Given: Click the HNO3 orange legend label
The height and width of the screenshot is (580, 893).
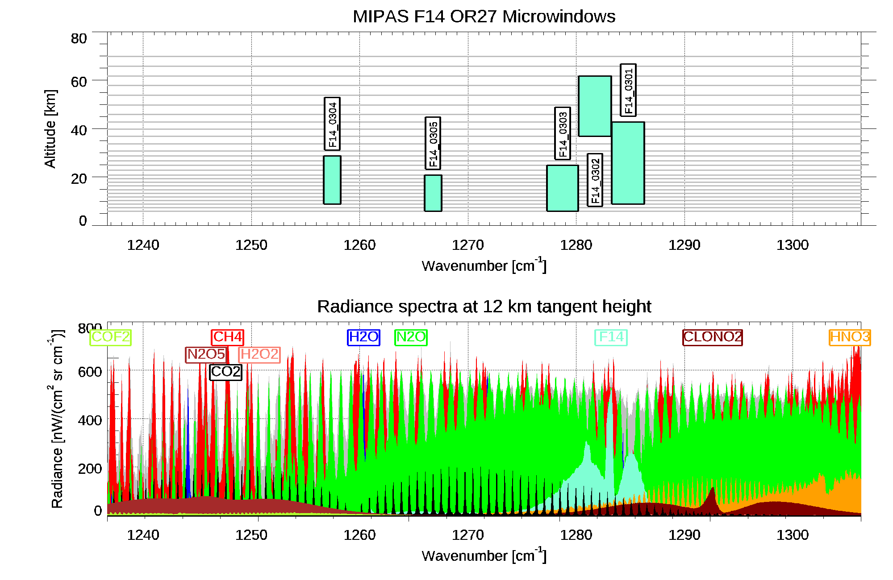Looking at the screenshot, I should [850, 337].
